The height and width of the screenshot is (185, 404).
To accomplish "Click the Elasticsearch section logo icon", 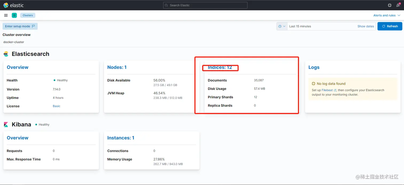I will 6,54.
